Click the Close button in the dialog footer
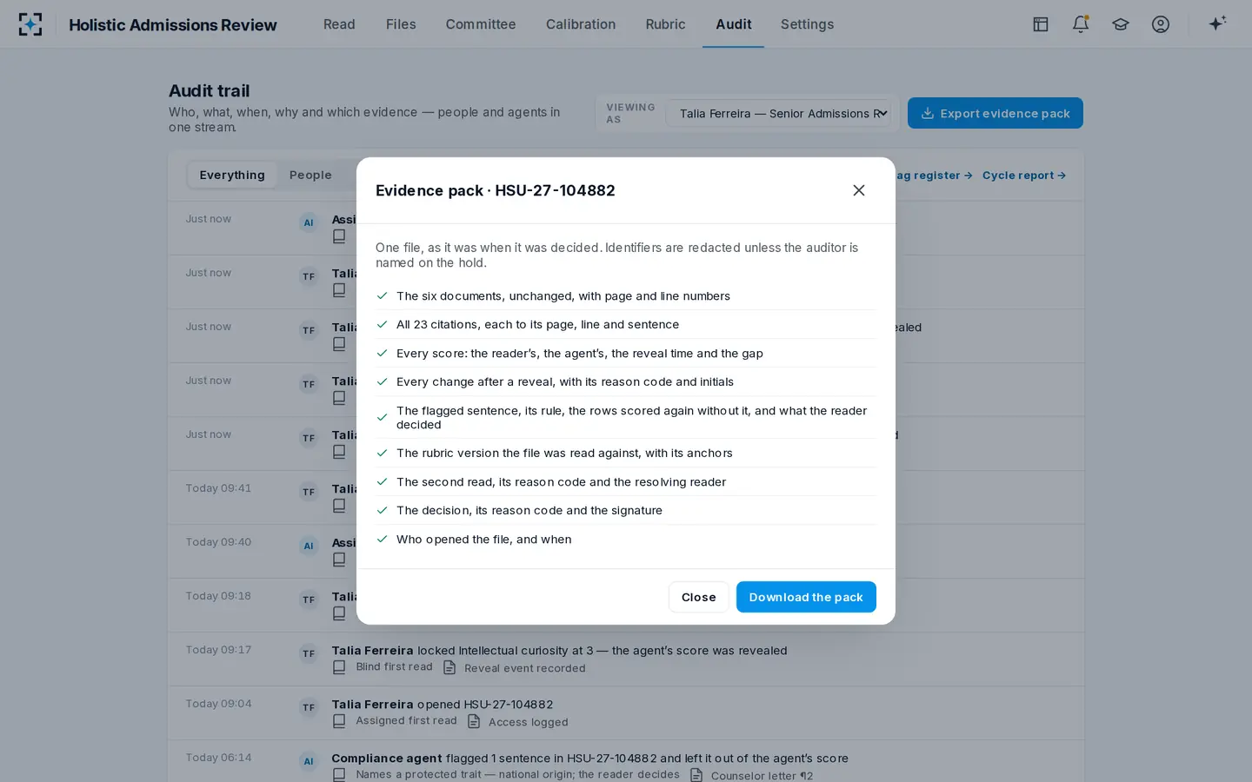Image resolution: width=1252 pixels, height=782 pixels. click(699, 597)
